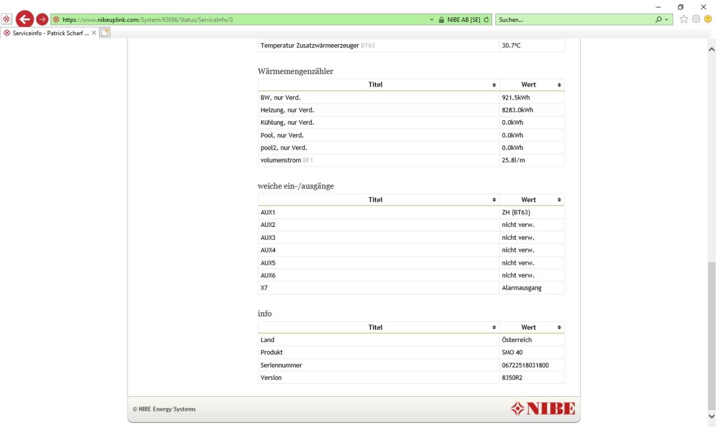Viewport: 716px width, 427px height.
Task: Select the value ZH (BT63)
Action: point(516,212)
